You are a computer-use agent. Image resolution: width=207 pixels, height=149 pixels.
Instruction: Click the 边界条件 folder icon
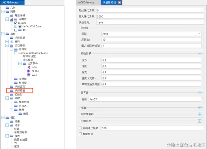(24, 63)
